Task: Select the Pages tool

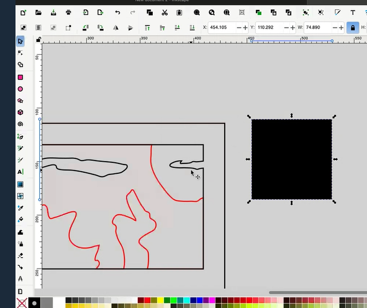Action: (x=20, y=291)
